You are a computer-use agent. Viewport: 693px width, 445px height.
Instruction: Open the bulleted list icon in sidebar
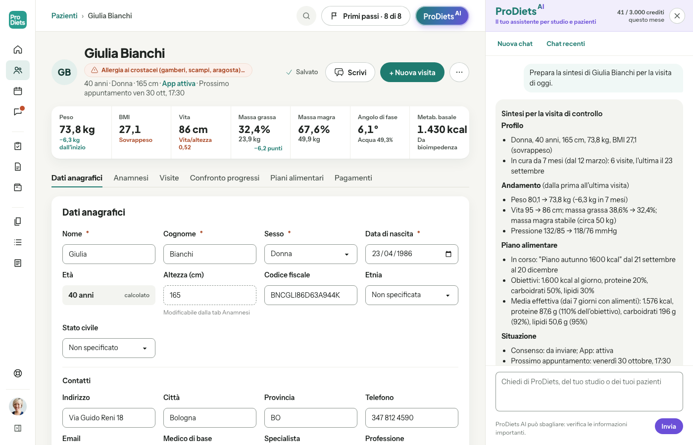(18, 242)
